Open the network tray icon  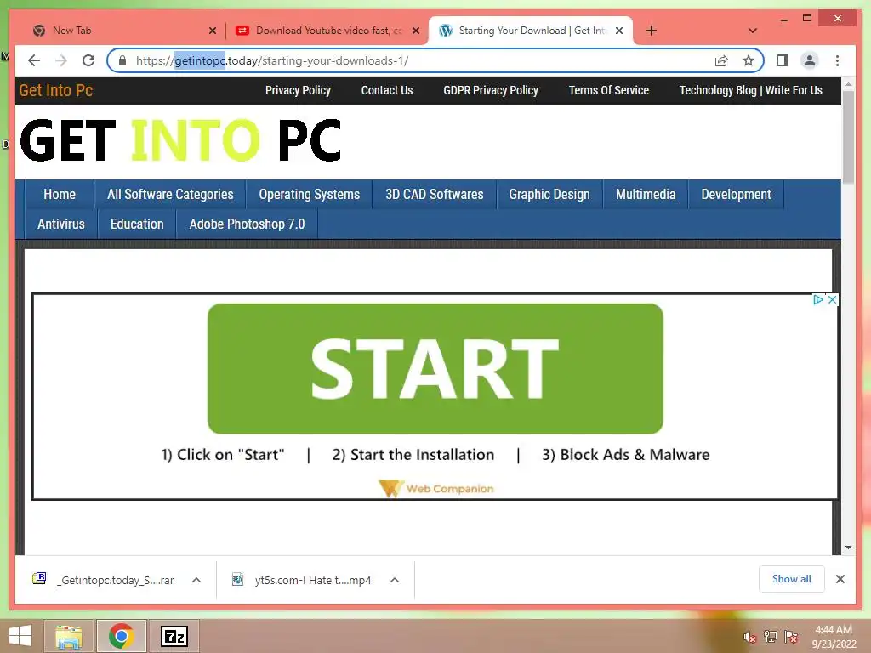coord(771,637)
